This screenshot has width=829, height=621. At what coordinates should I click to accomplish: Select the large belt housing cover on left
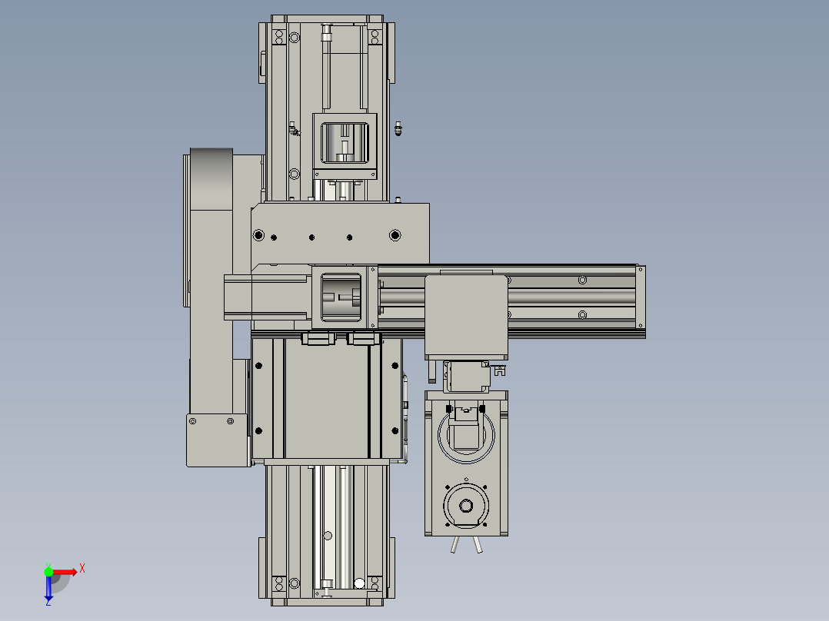211,280
